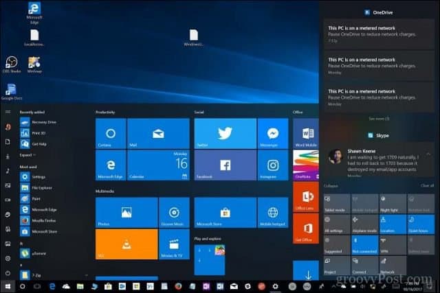Click the Connect quick action
Image resolution: width=440 pixels, height=293 pixels.
pos(365,266)
